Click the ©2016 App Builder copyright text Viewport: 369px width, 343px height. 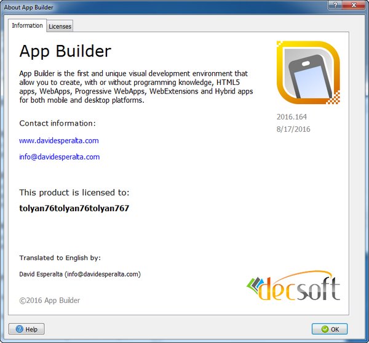click(x=50, y=301)
